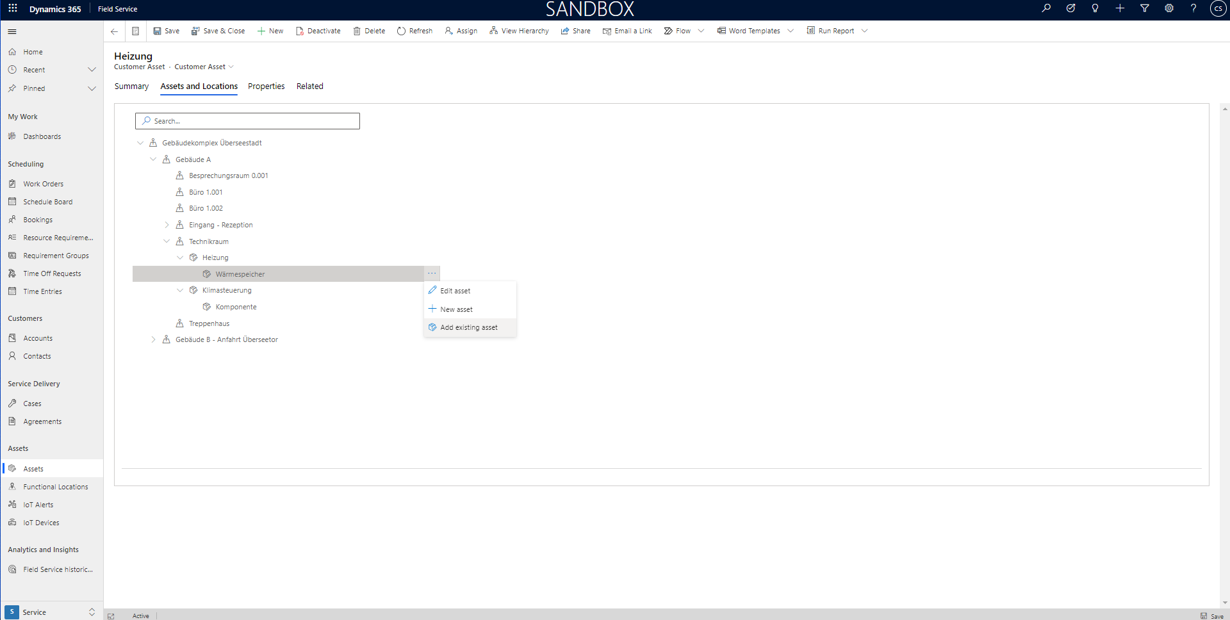Open the Flow dropdown arrow
Image resolution: width=1230 pixels, height=620 pixels.
701,31
